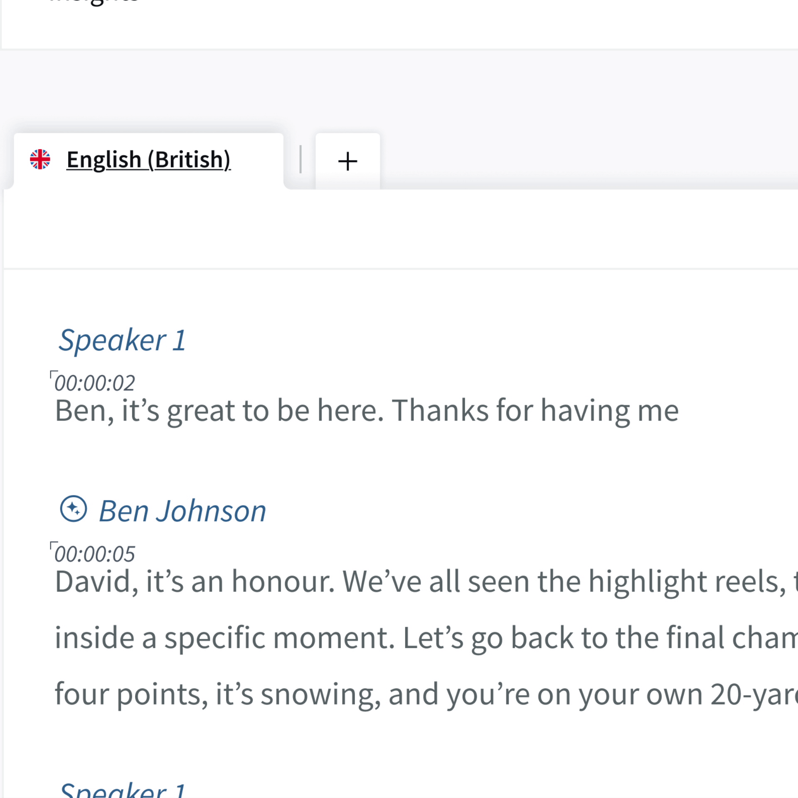Screen dimensions: 798x798
Task: Click the UK flag icon
Action: coord(40,160)
